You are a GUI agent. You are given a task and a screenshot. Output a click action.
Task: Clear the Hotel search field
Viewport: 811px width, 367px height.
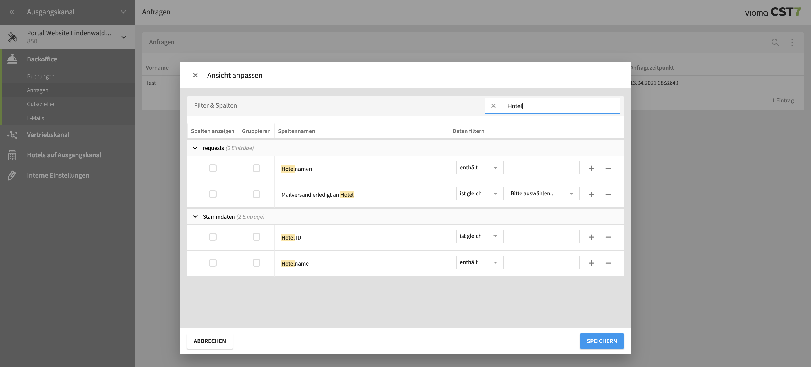493,106
